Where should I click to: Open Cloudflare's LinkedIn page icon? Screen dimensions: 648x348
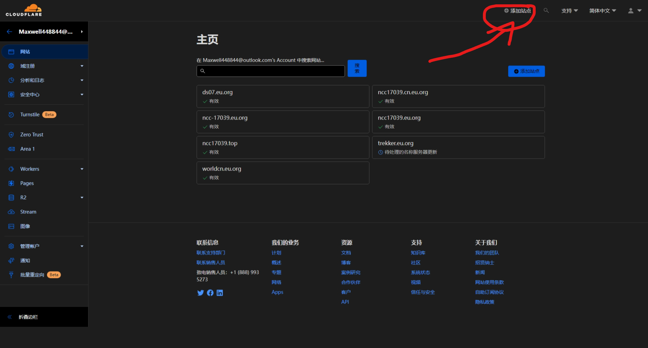pos(220,293)
